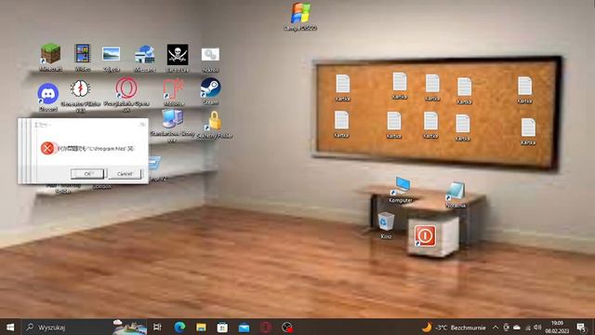Click the red power button shortcut icon
This screenshot has width=595, height=335.
(425, 235)
